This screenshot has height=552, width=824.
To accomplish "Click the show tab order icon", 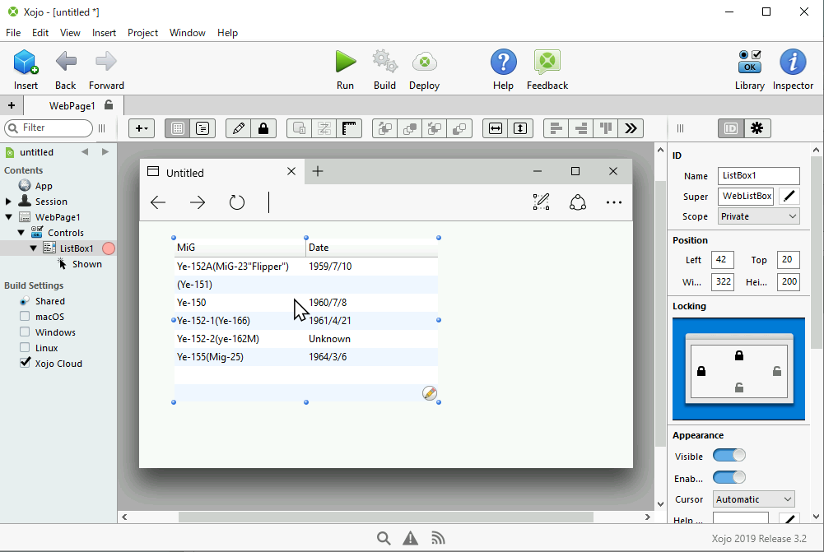I will [x=324, y=128].
